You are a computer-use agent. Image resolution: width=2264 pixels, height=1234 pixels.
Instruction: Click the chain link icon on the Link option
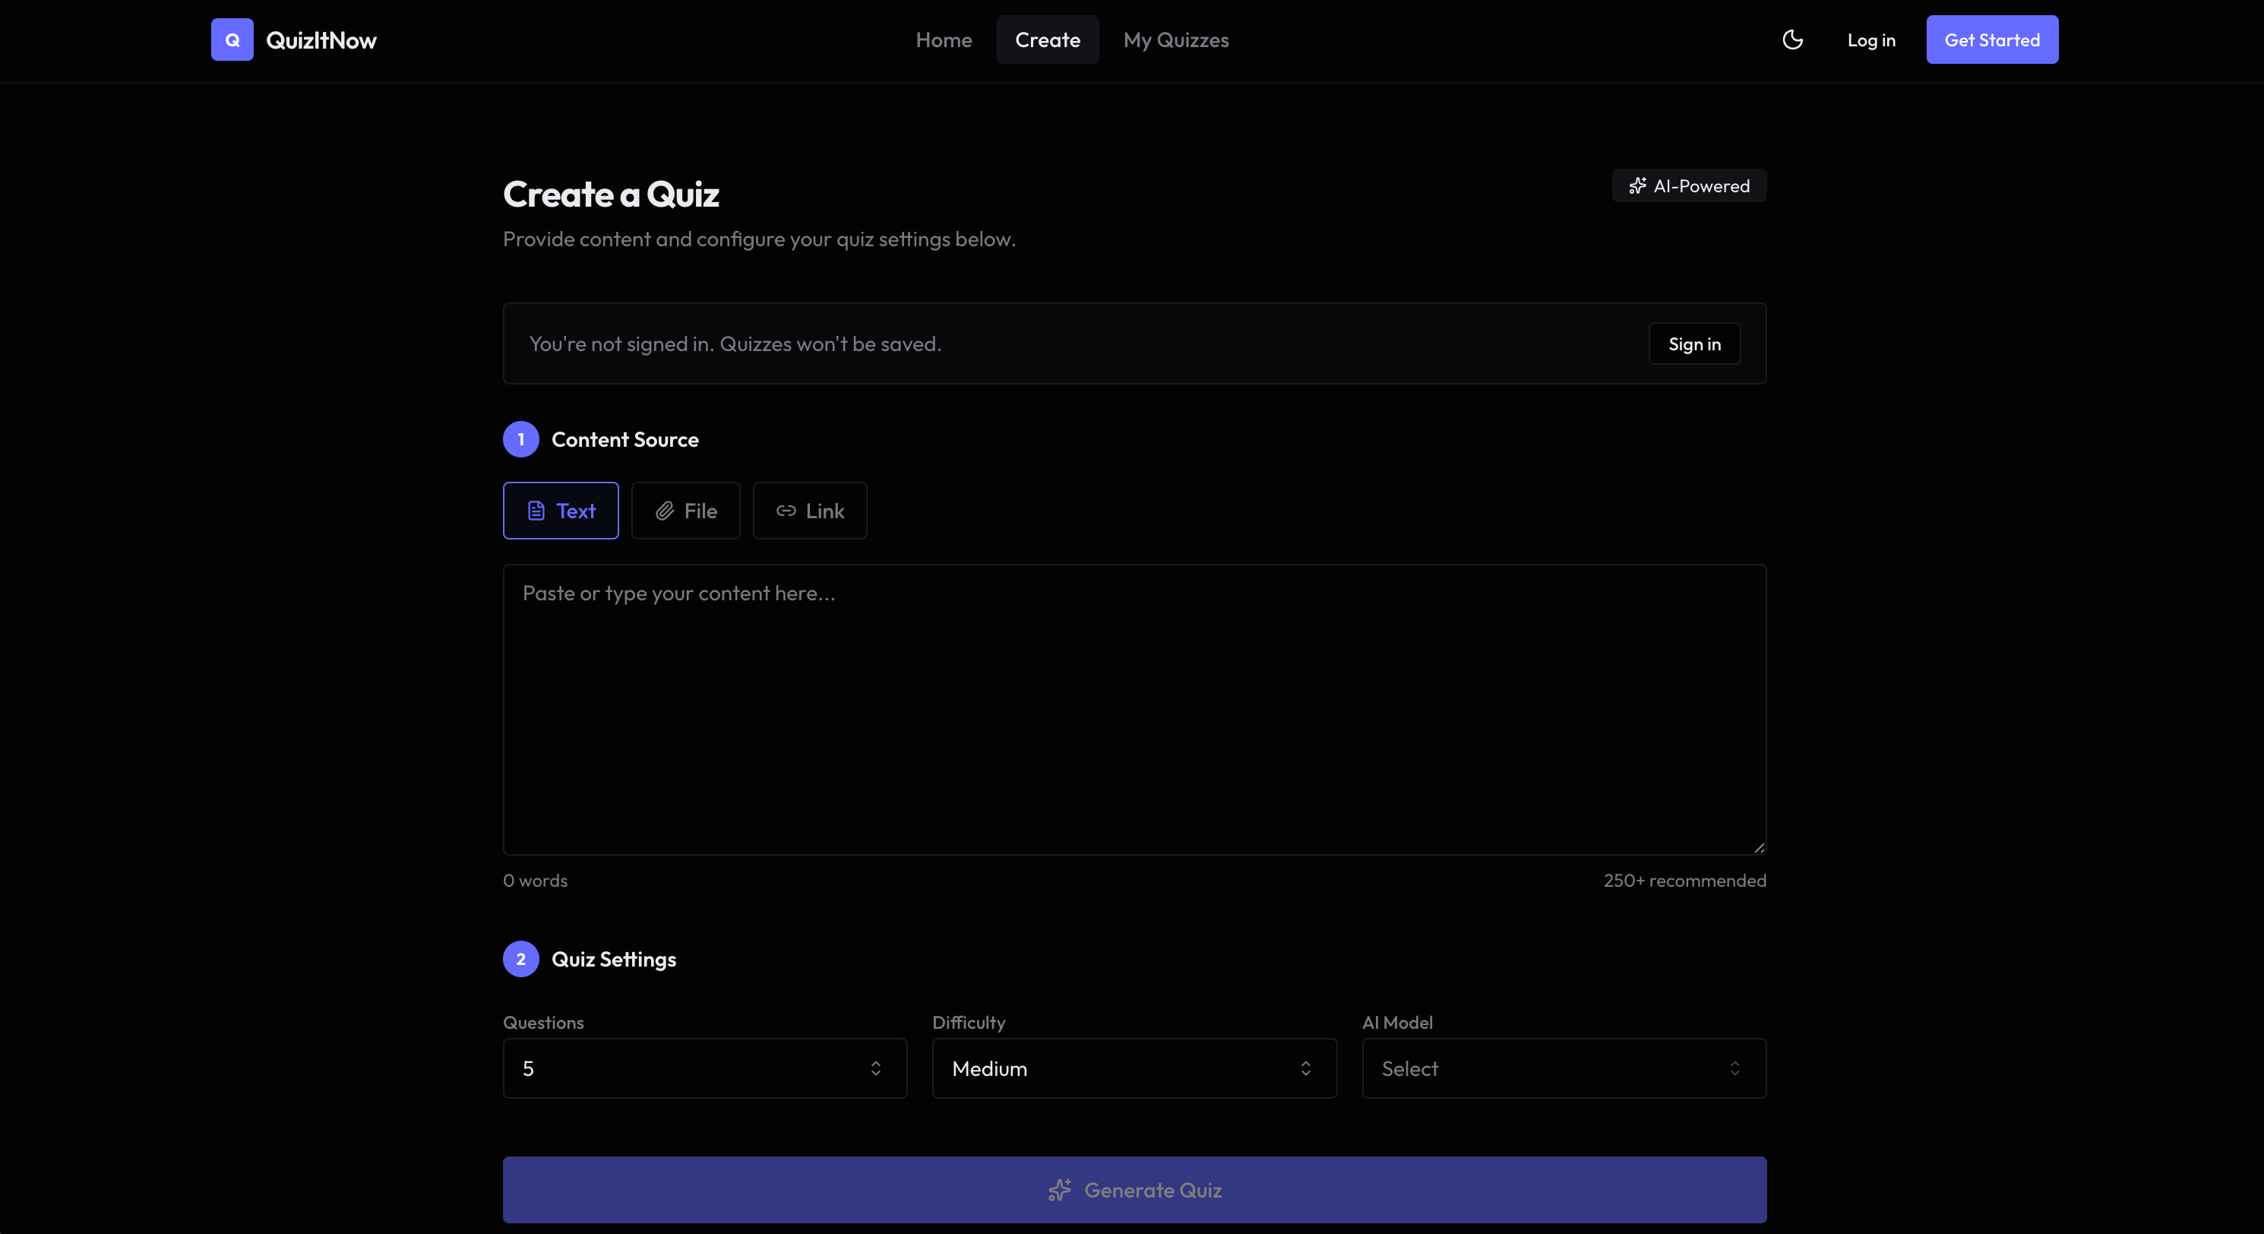point(788,511)
